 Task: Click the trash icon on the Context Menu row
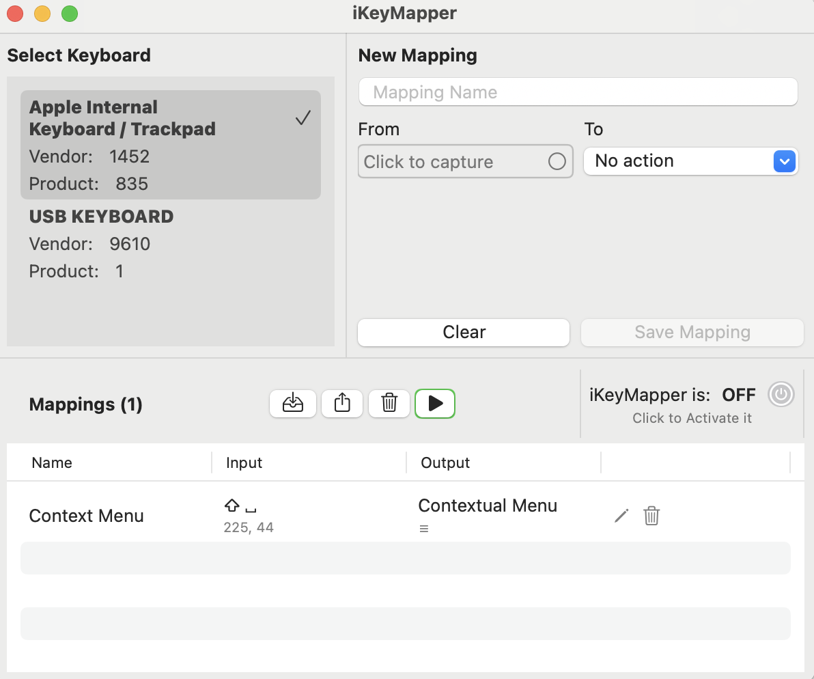click(651, 516)
